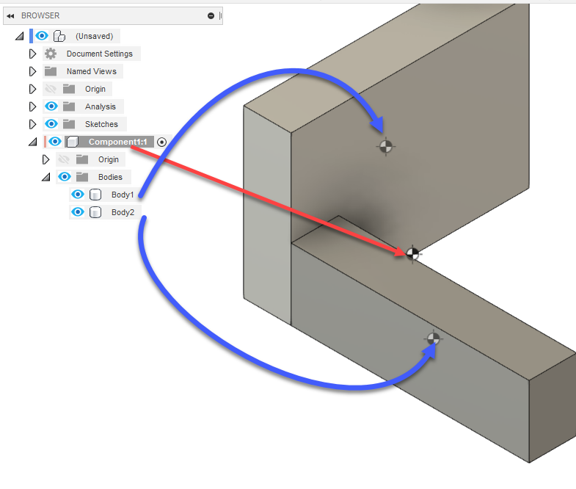Expand the Analysis node
The image size is (576, 489).
33,106
